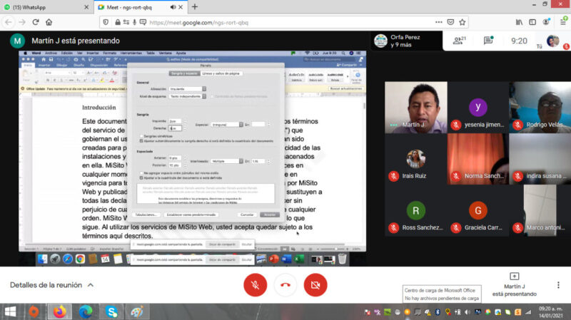
Task: Click Establecer como predeterminado button
Action: click(x=191, y=215)
